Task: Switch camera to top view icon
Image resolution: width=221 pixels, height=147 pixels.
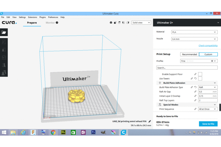Action: [119, 22]
